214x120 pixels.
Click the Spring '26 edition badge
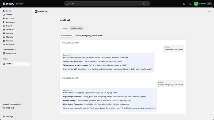click(x=20, y=4)
